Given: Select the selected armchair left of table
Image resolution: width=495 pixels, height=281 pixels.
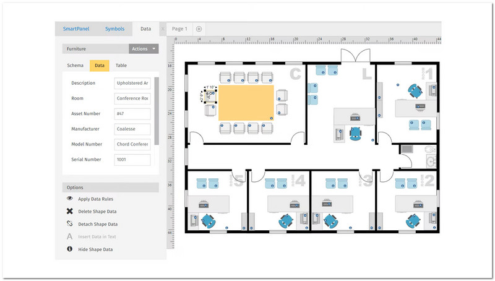Looking at the screenshot, I should tap(210, 96).
